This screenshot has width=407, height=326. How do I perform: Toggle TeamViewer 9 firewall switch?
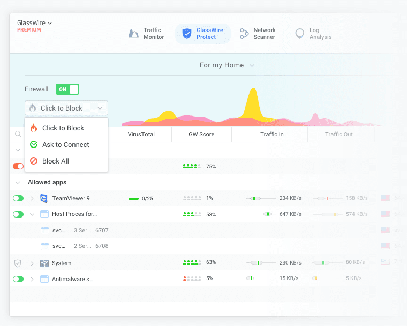point(18,198)
